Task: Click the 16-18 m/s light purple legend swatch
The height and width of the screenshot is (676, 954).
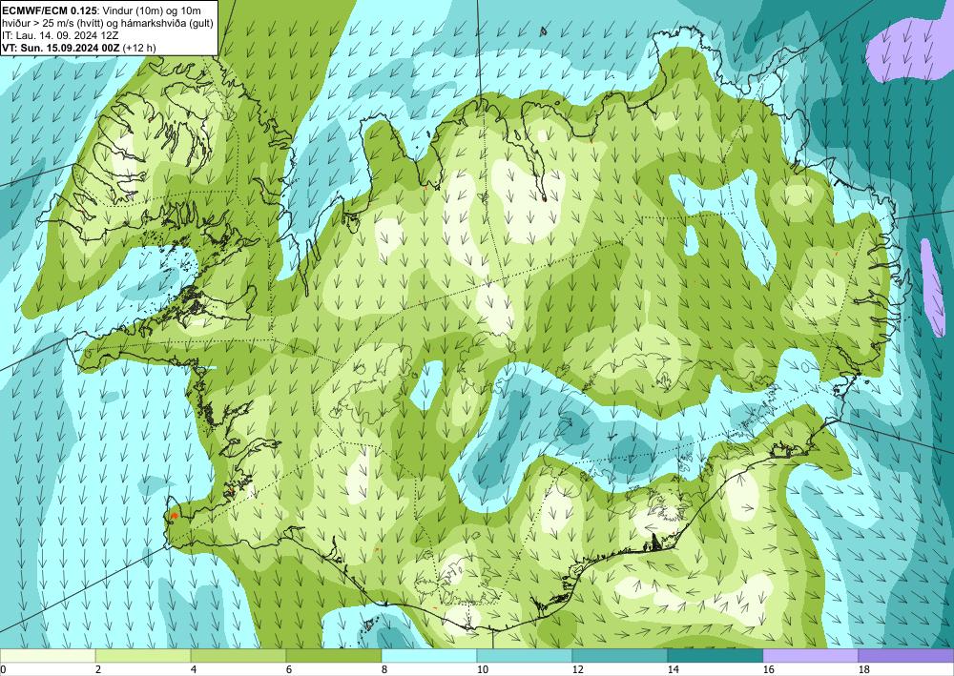Action: click(x=810, y=656)
